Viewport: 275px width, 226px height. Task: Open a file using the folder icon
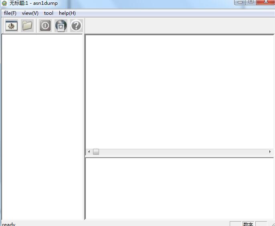27,26
